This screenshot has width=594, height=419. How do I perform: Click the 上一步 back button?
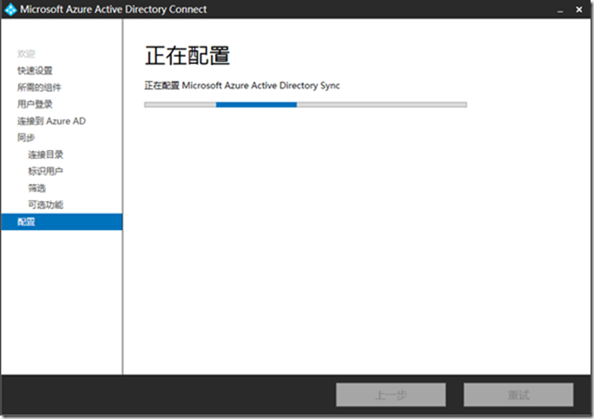[x=391, y=395]
